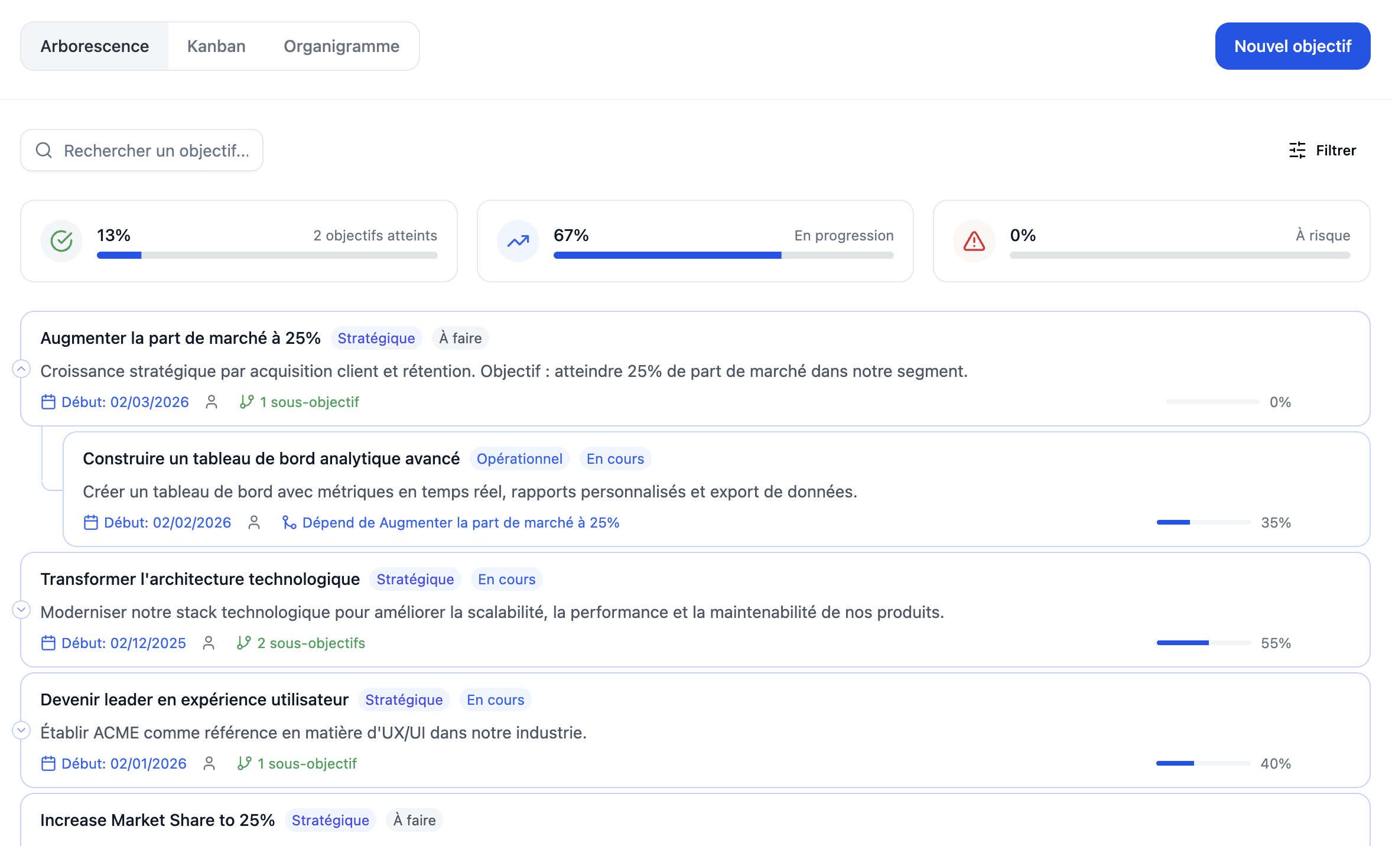1392x846 pixels.
Task: Click dependency icon before 'Dépend de Augmenter'
Action: click(x=289, y=522)
